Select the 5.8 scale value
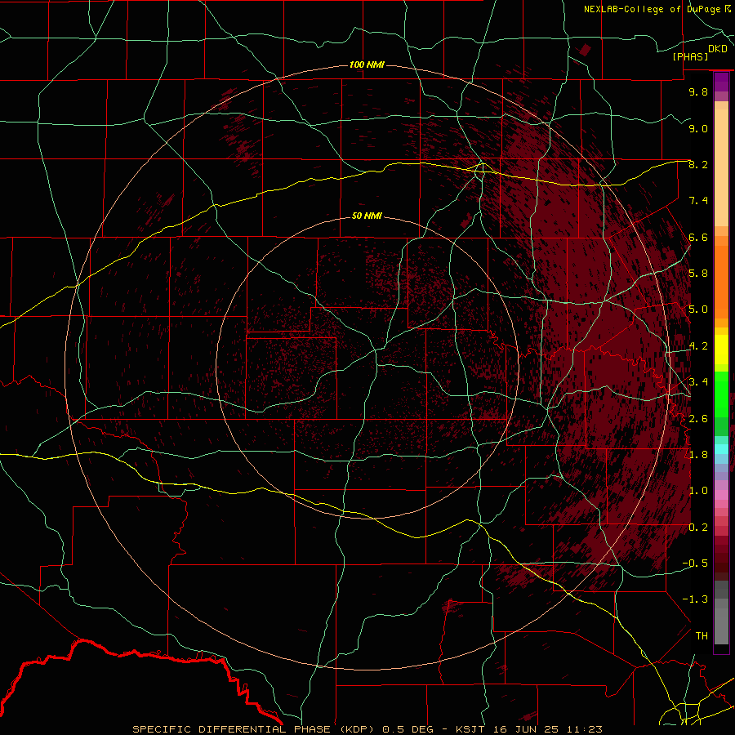The width and height of the screenshot is (735, 735). (698, 274)
